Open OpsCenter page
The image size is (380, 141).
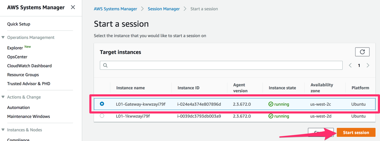point(17,57)
